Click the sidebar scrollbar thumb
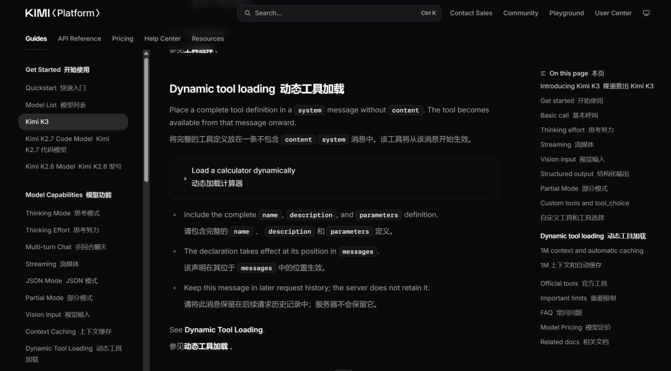Viewport: 671px width, 371px height. (146, 120)
